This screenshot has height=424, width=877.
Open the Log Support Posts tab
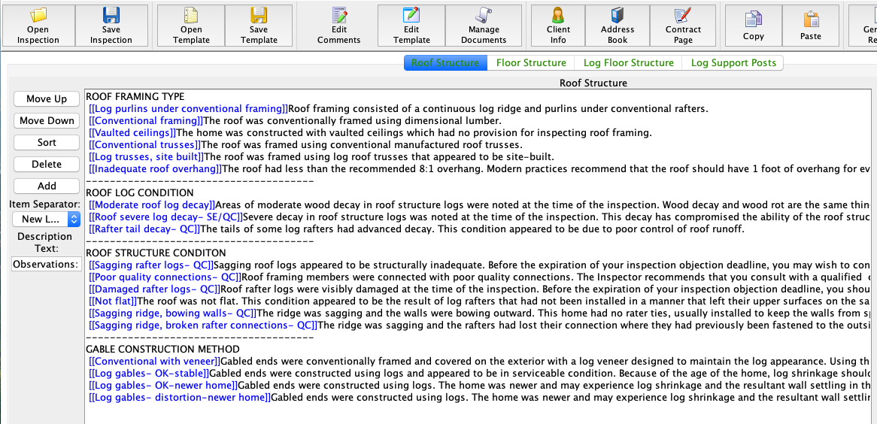pyautogui.click(x=733, y=62)
